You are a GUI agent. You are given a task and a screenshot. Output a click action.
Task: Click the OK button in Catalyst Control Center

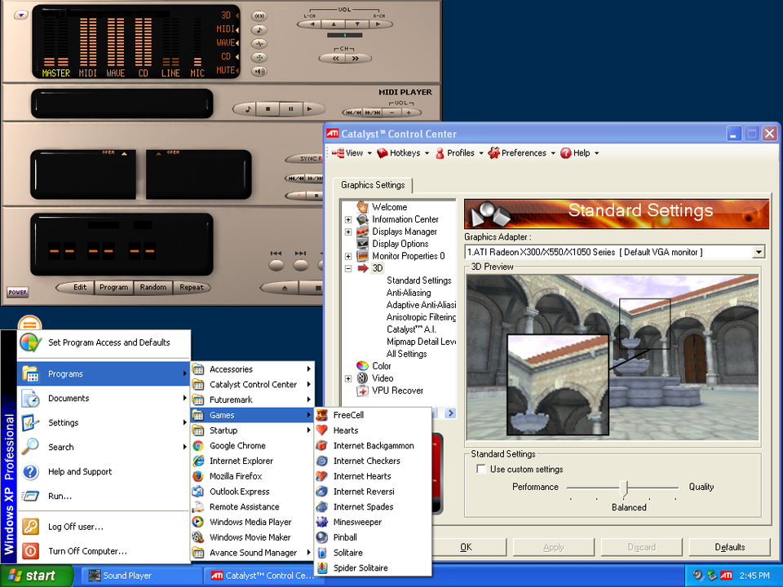(x=467, y=547)
